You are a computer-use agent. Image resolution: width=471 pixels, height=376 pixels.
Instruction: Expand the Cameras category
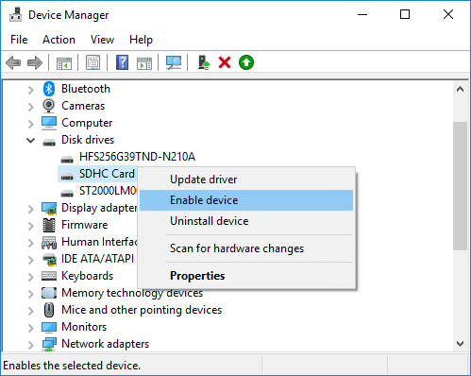[x=30, y=107]
